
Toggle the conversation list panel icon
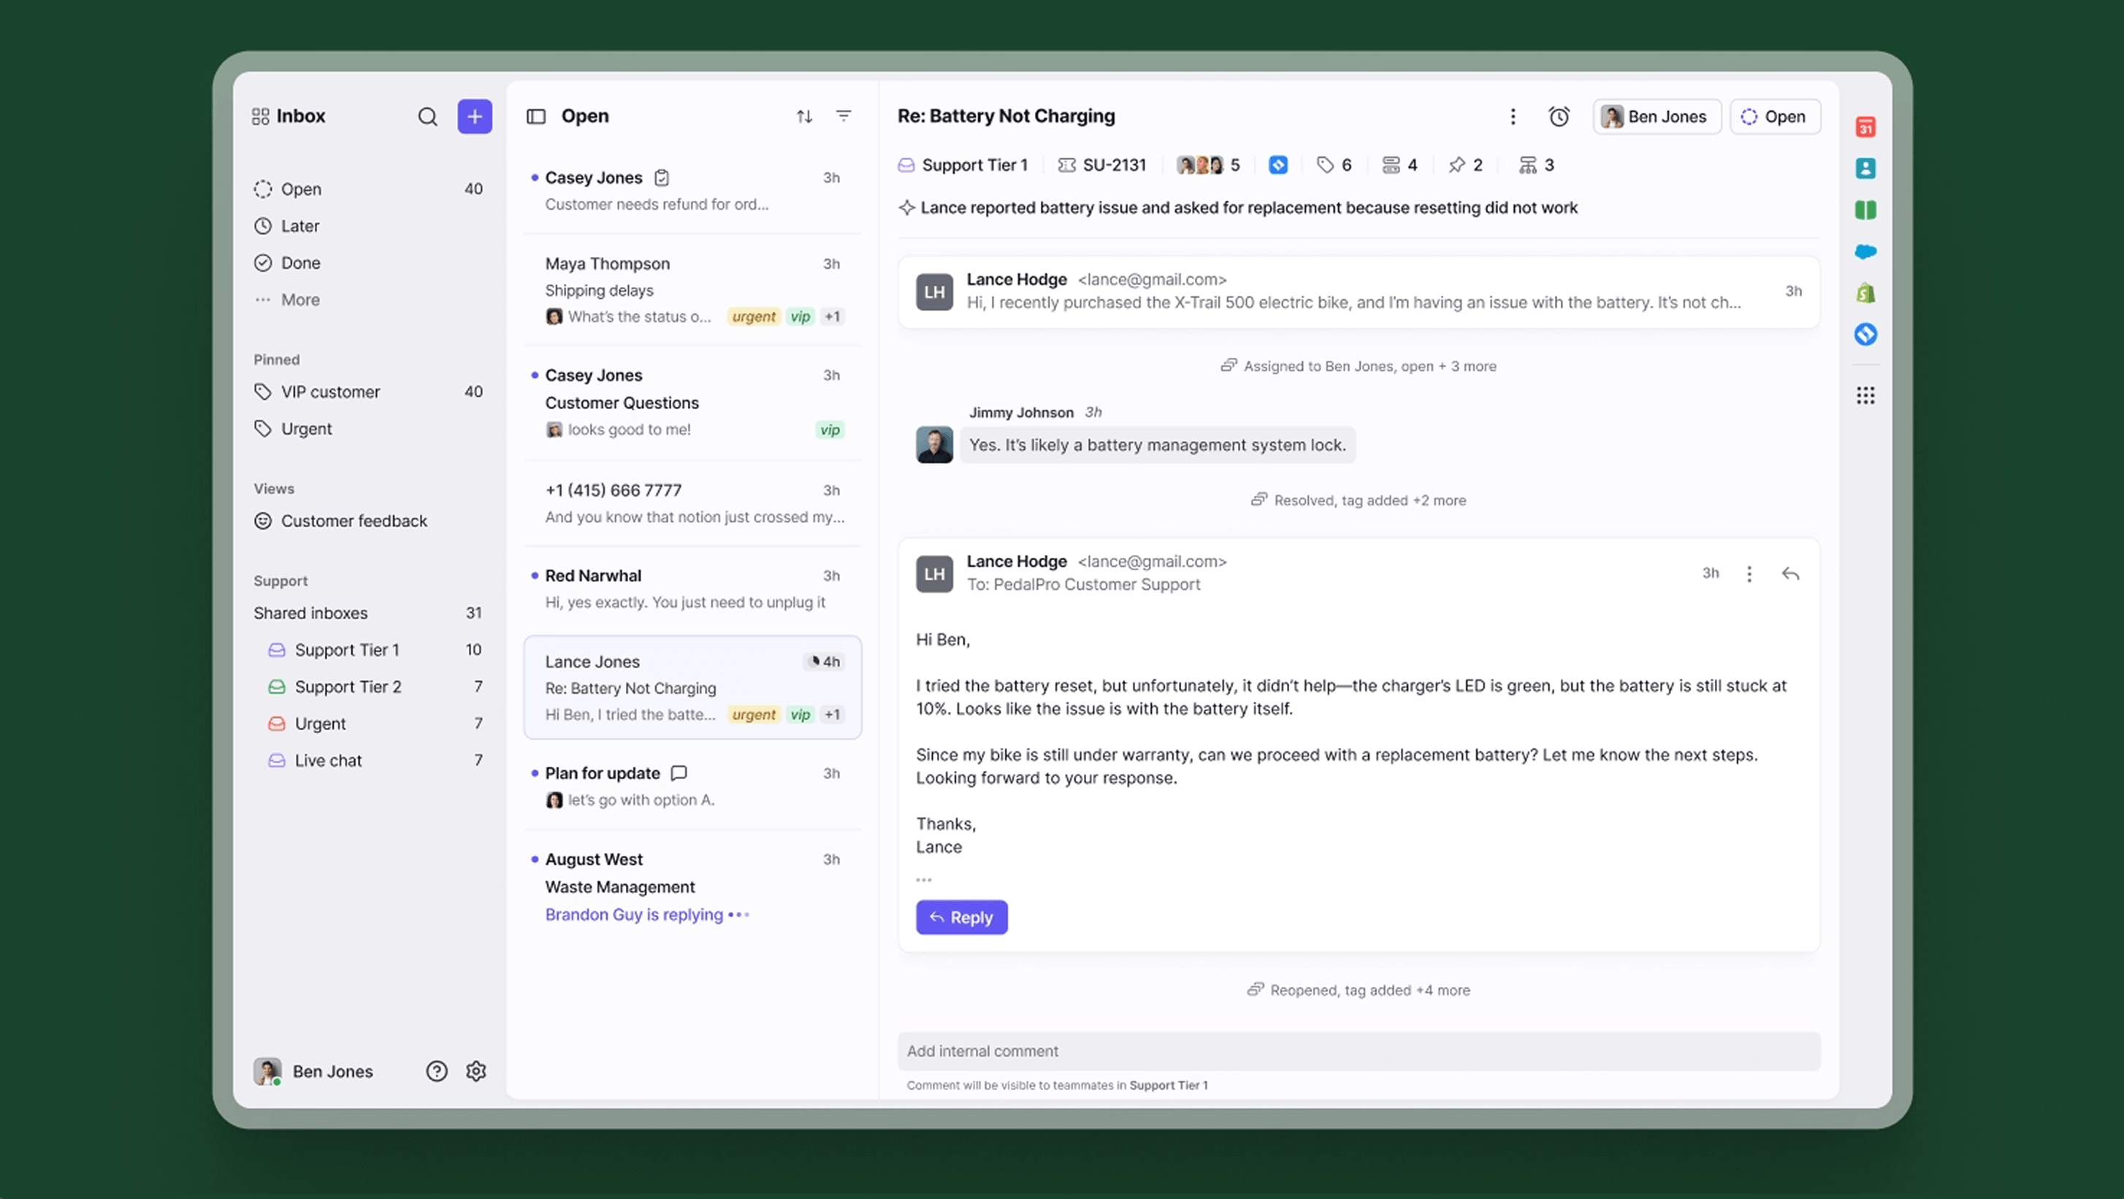pos(536,116)
